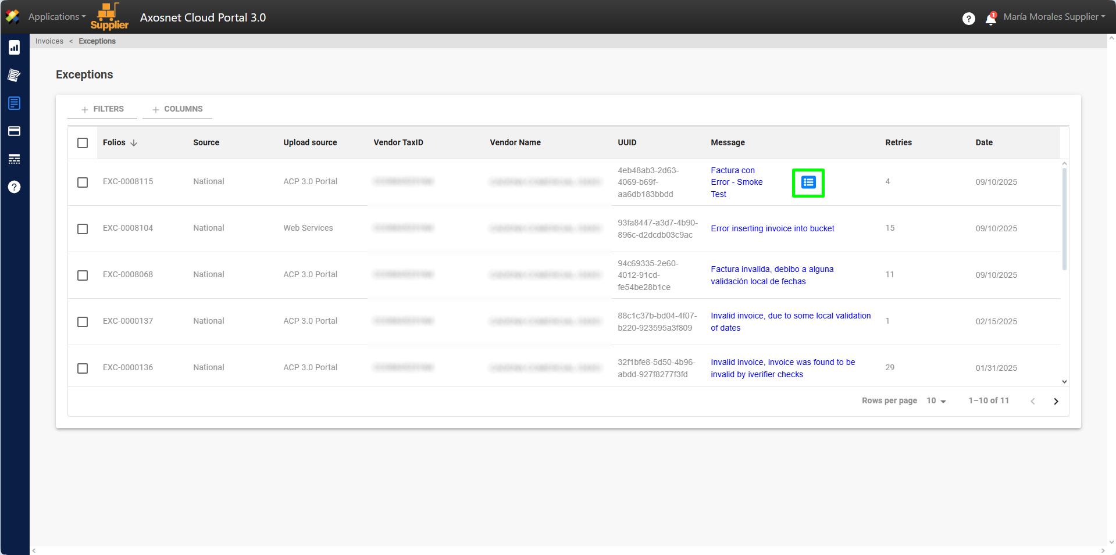Click the documents pencil icon in sidebar
1116x555 pixels.
15,75
